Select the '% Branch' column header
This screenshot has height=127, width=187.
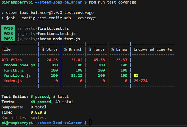[x=73, y=49]
